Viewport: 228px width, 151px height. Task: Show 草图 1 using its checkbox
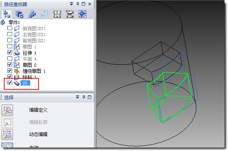[x=10, y=46]
